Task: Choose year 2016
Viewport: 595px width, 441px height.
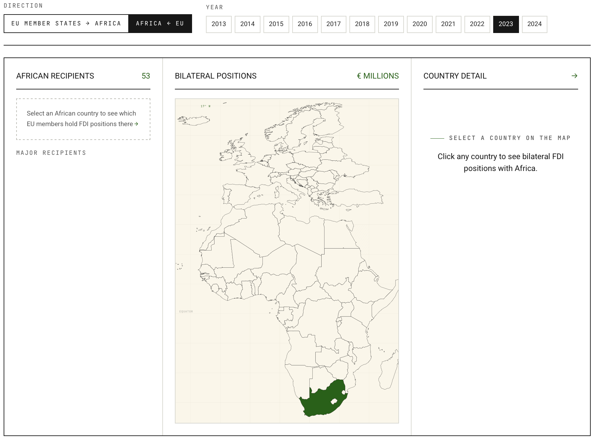Action: pos(305,24)
